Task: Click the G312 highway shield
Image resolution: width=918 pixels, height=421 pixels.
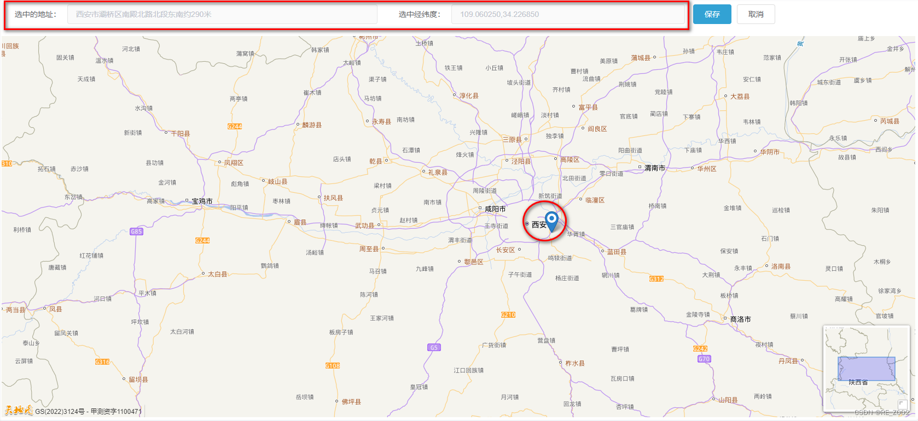Action: tap(656, 279)
